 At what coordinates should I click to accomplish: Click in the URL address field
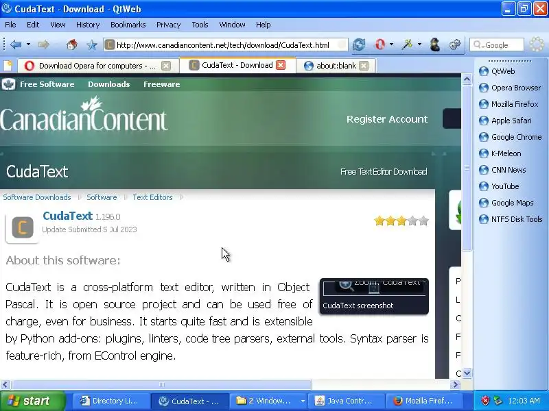coord(226,45)
